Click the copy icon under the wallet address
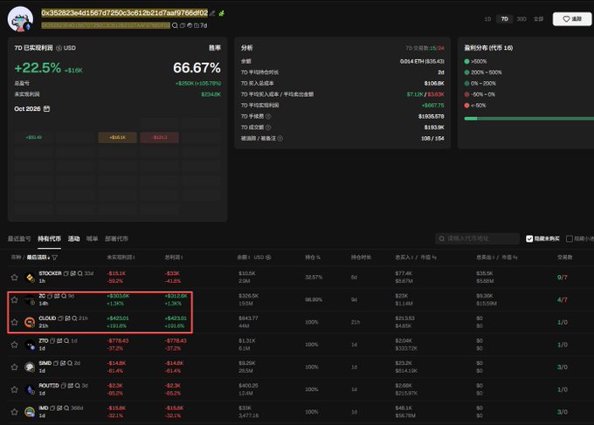 click(x=183, y=25)
